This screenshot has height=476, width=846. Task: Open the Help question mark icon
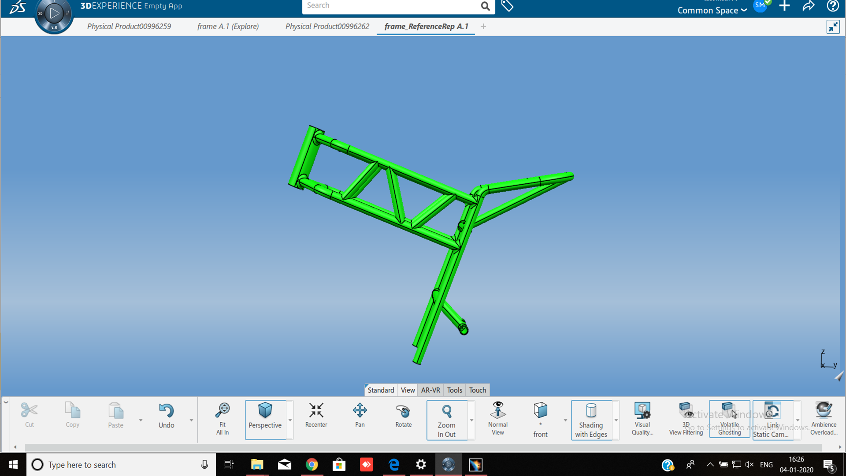[x=833, y=6]
